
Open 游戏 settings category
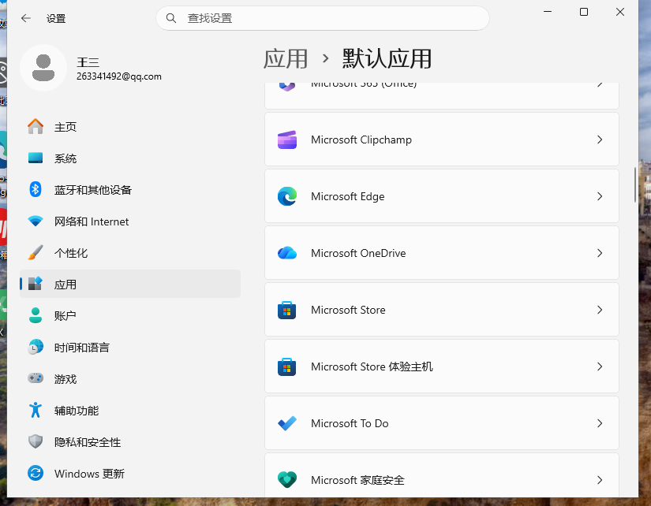tap(130, 379)
